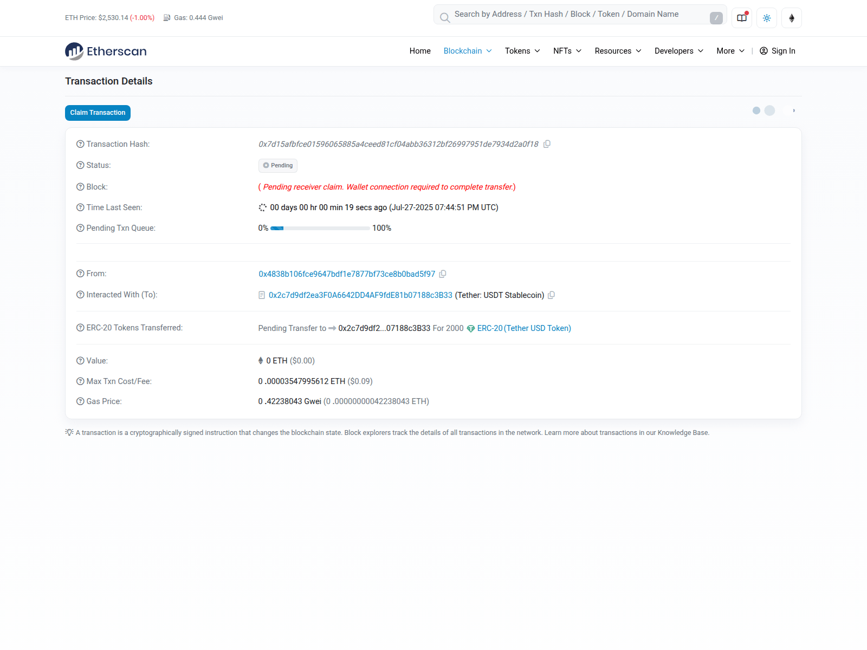867x650 pixels.
Task: Click the transaction hash value
Action: click(398, 144)
